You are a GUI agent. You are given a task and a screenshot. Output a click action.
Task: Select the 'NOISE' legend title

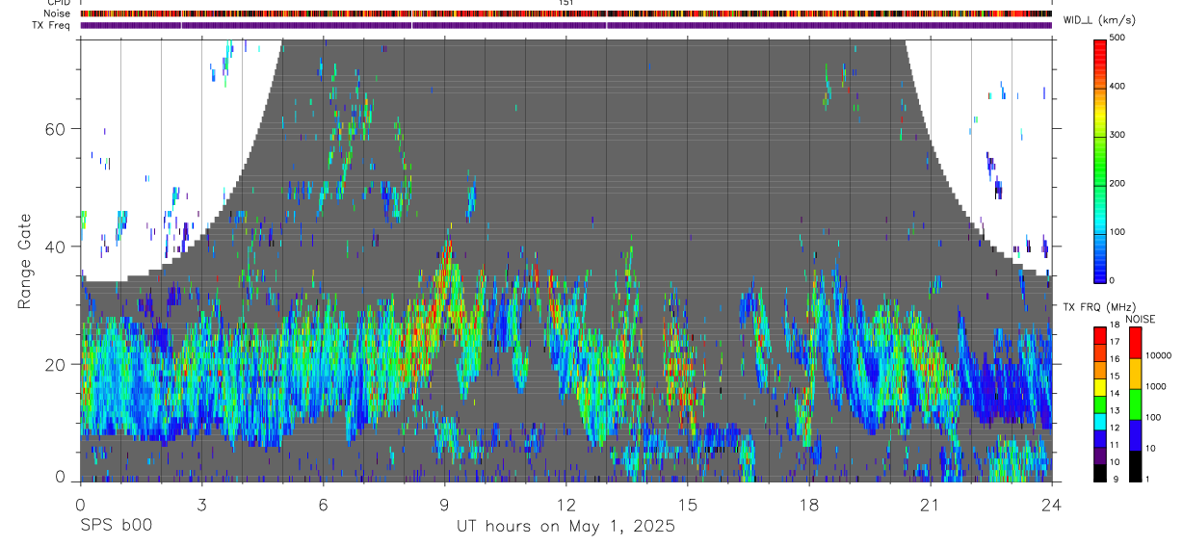(1141, 319)
